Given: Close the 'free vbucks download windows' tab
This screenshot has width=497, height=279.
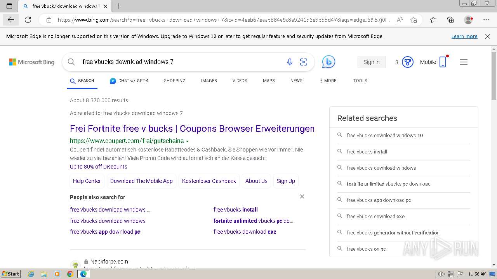Looking at the screenshot, I should pyautogui.click(x=105, y=6).
